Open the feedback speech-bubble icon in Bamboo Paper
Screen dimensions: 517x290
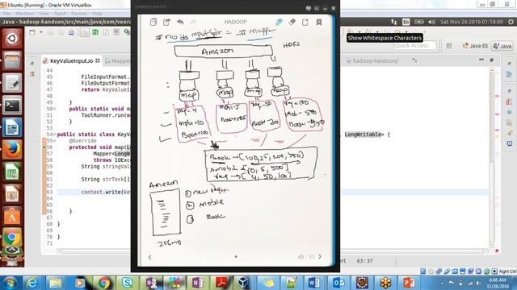point(309,8)
